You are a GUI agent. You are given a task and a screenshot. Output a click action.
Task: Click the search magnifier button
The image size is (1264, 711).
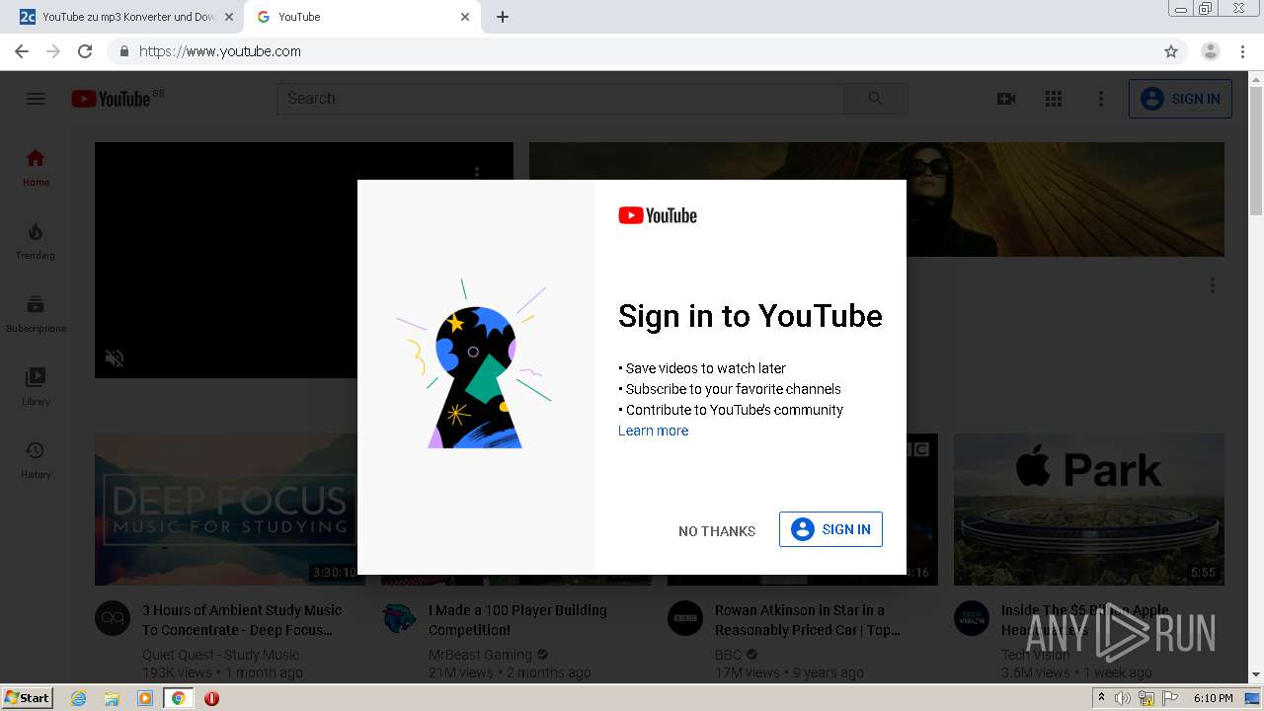[875, 98]
